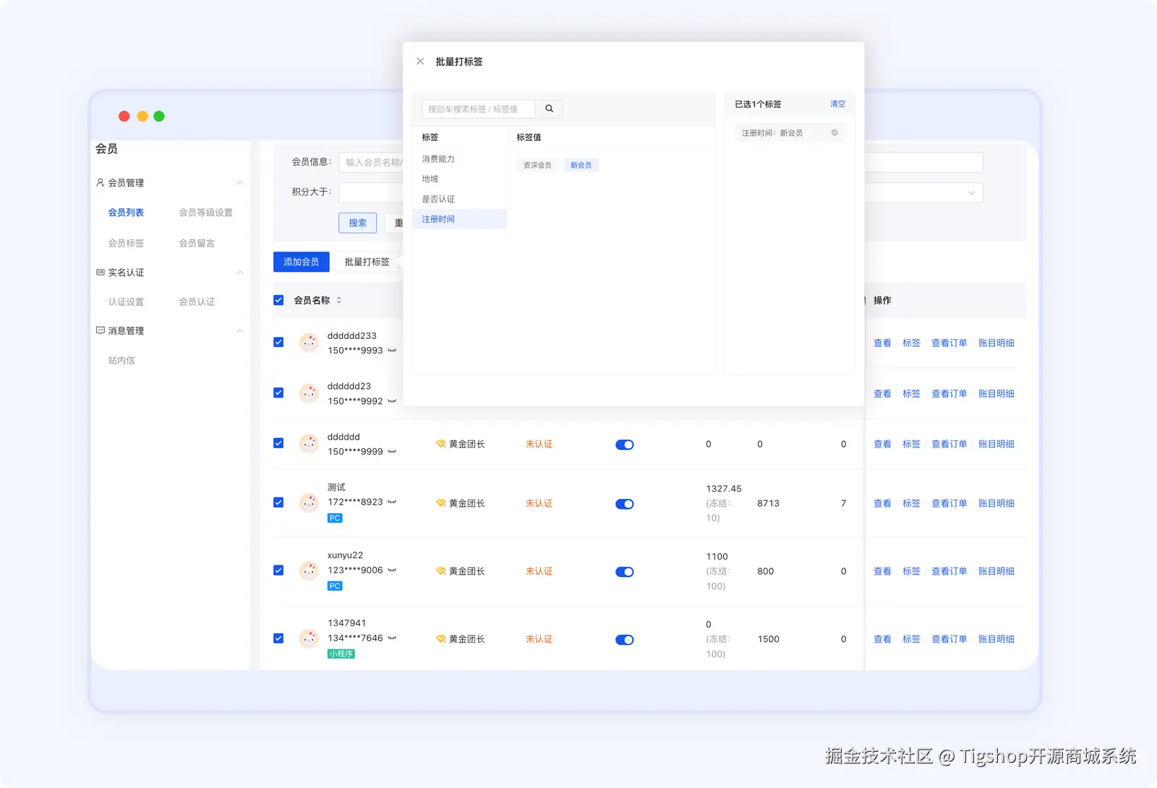
Task: Uncheck the xunyu22 row checkbox
Action: click(x=278, y=570)
